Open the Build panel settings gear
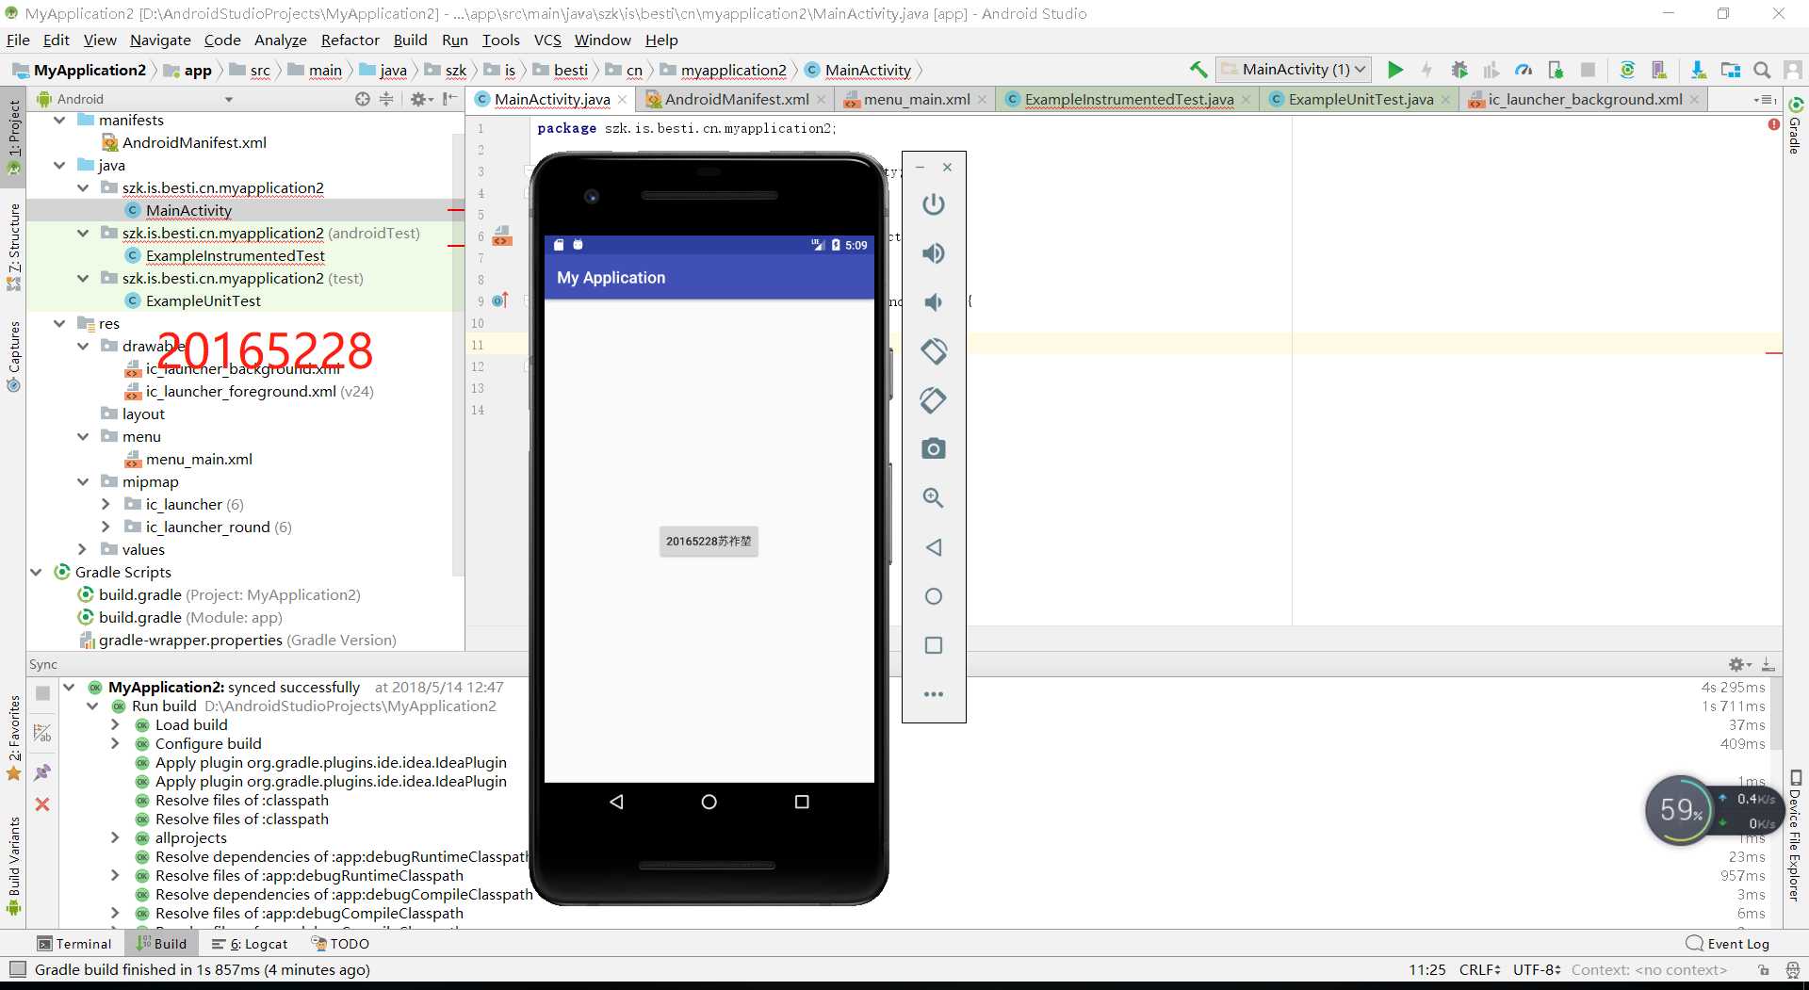1809x990 pixels. coord(1739,664)
